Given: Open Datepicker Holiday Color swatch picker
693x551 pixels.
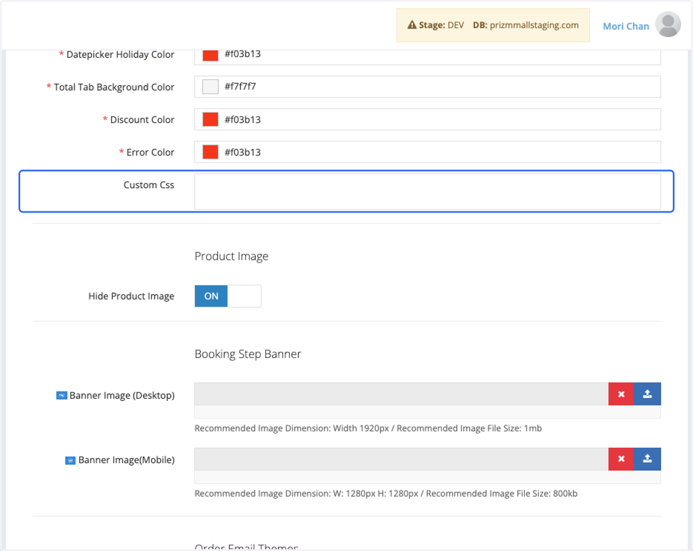Looking at the screenshot, I should pos(210,54).
